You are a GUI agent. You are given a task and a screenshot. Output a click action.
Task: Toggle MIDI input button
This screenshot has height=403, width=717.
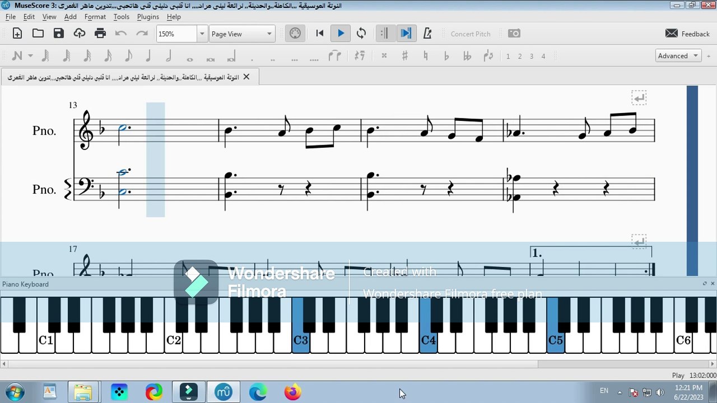tap(295, 34)
